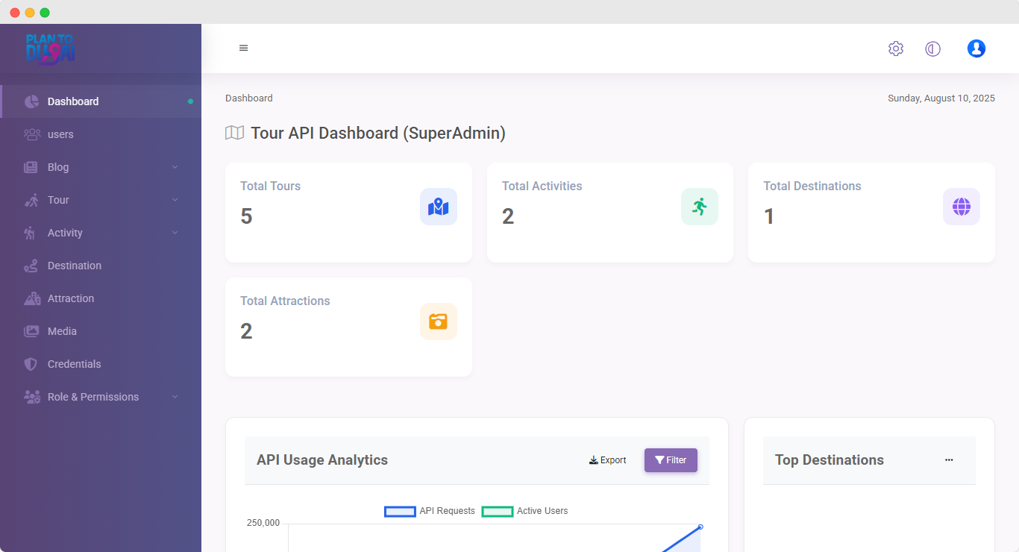The width and height of the screenshot is (1019, 552).
Task: Click the Export button on API Usage Analytics
Action: (x=607, y=460)
